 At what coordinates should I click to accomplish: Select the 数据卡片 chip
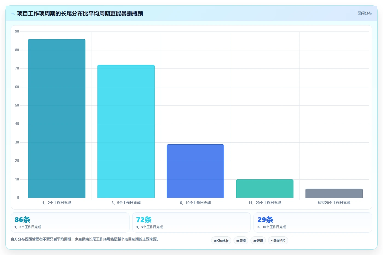(x=278, y=240)
